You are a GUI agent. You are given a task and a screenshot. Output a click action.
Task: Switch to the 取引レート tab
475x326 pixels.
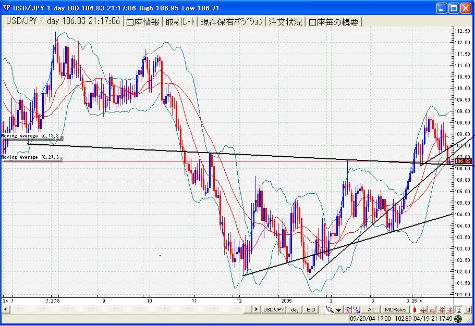point(180,21)
